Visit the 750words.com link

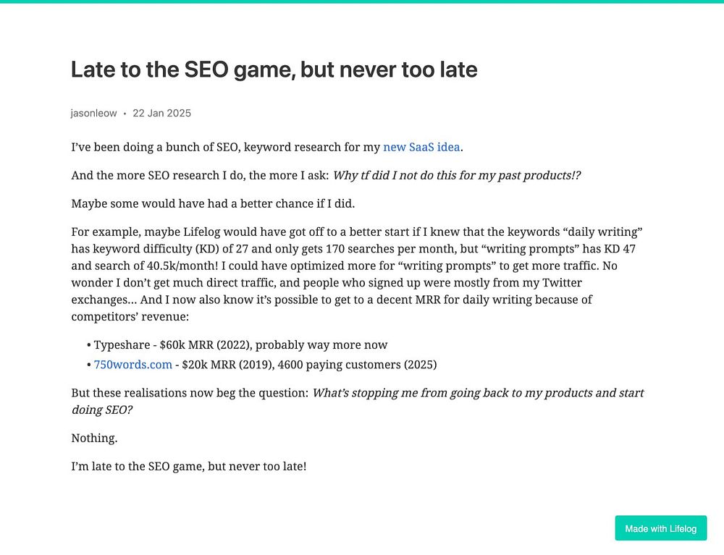point(133,365)
